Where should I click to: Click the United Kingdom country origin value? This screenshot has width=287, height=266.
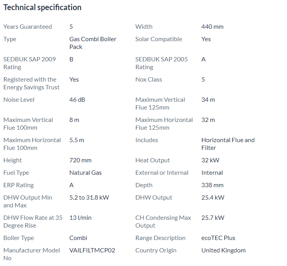[223, 250]
